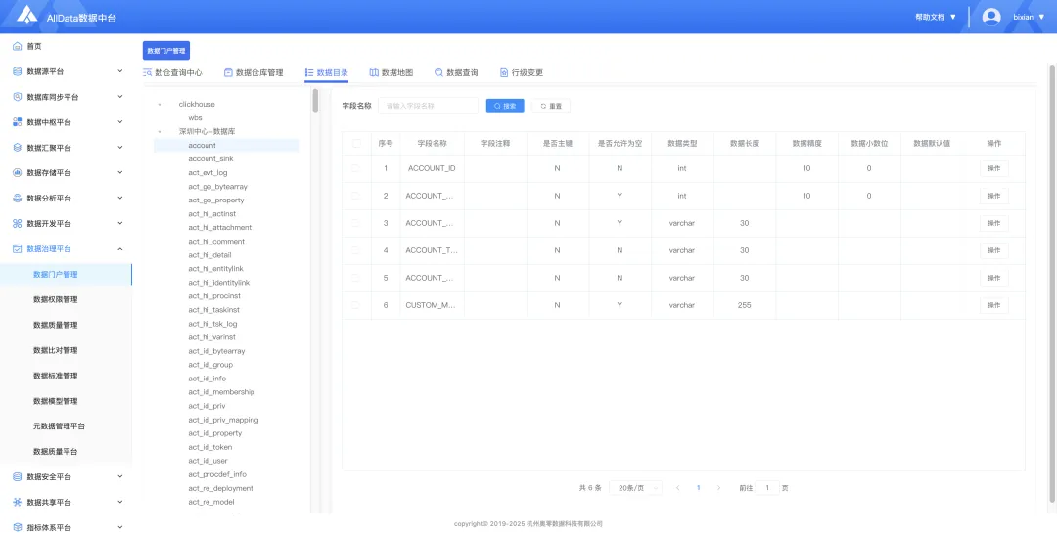Click the table tree panel scrollbar
Viewport: 1057px width, 535px height.
tap(315, 101)
